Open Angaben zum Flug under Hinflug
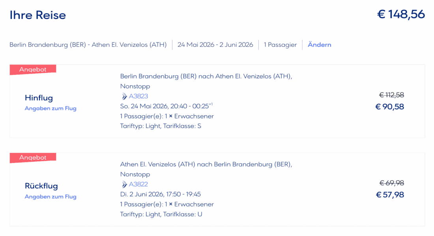This screenshot has width=434, height=236. (x=51, y=109)
